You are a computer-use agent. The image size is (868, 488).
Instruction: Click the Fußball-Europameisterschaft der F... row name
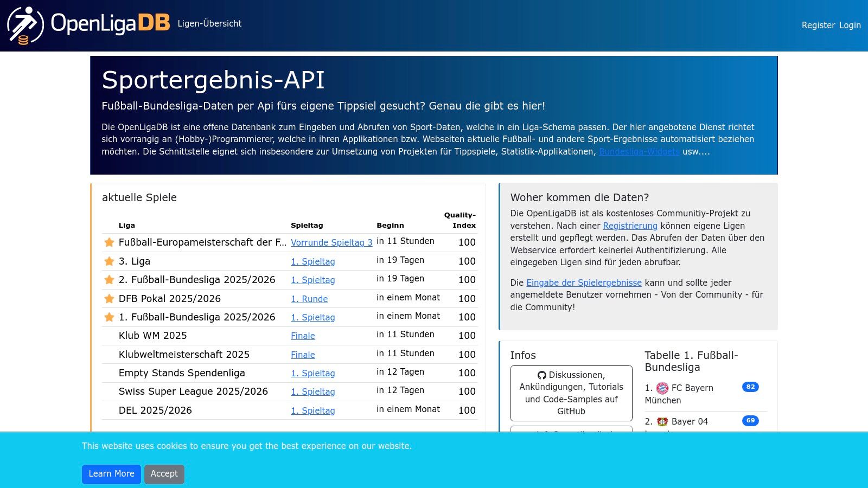pyautogui.click(x=202, y=242)
